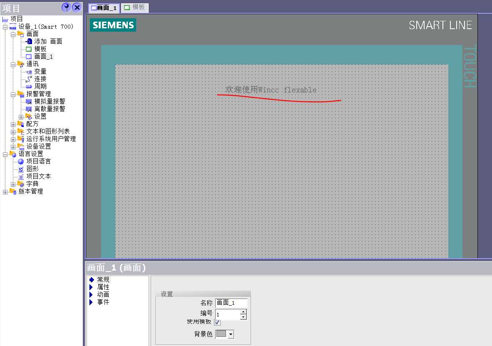Click the 变量 tags icon
The image size is (492, 346).
click(29, 72)
